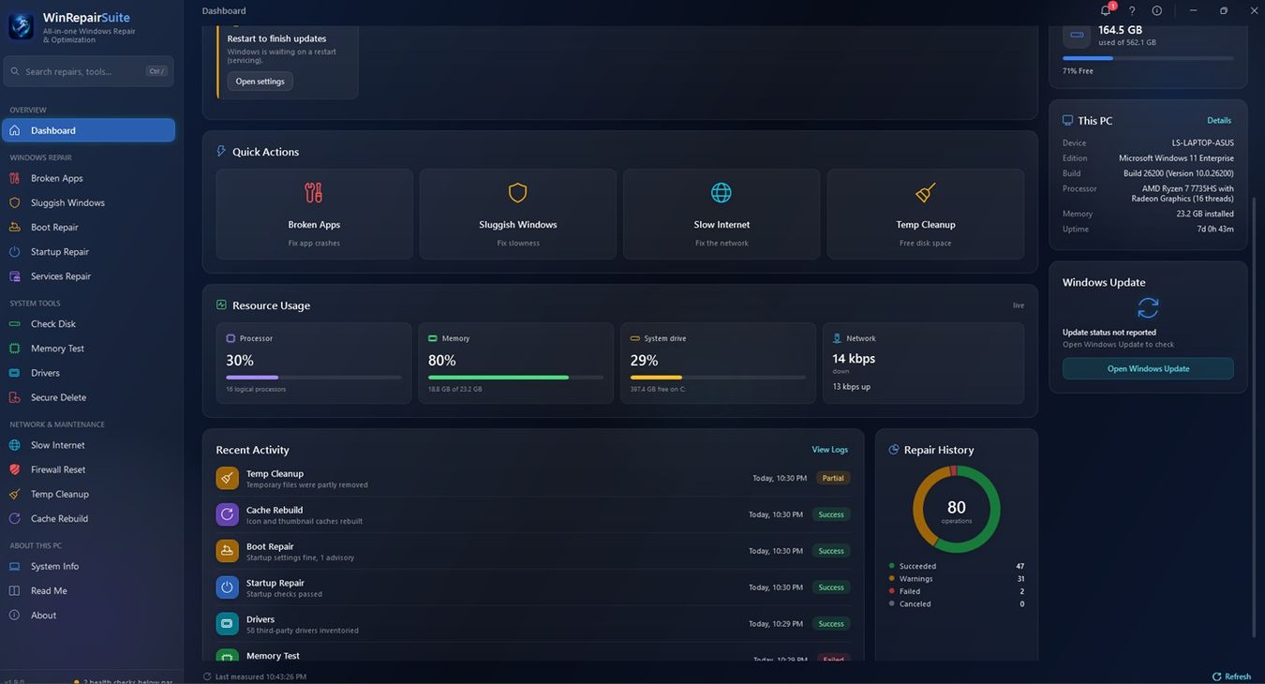The height and width of the screenshot is (684, 1265).
Task: Open Slow Internet in sidebar
Action: 88,445
